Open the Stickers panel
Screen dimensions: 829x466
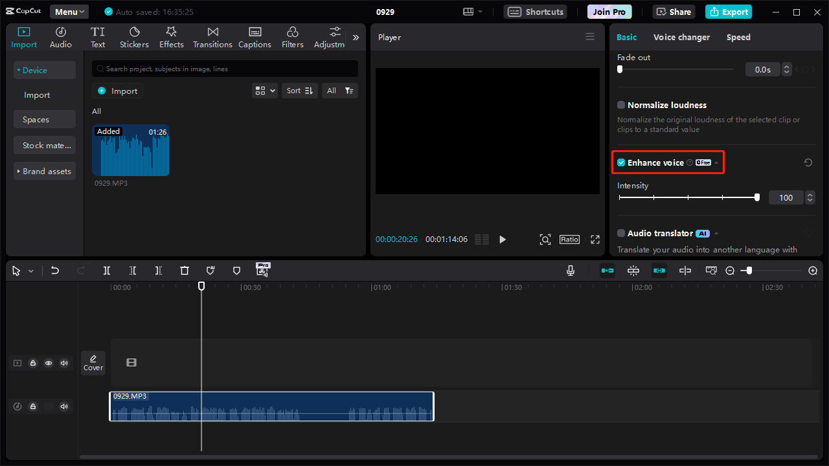134,38
